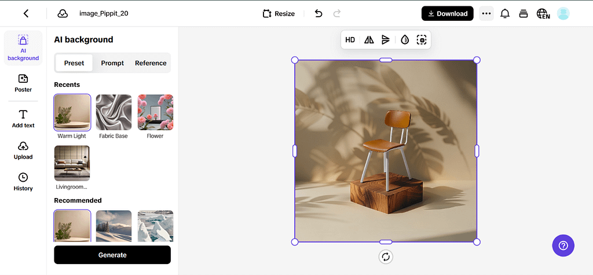Open the language selector globe

click(543, 13)
